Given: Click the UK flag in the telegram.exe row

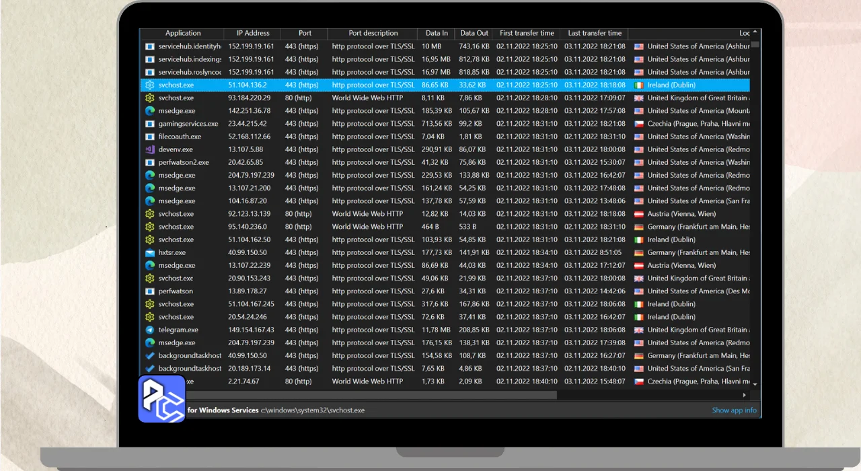Looking at the screenshot, I should point(639,330).
